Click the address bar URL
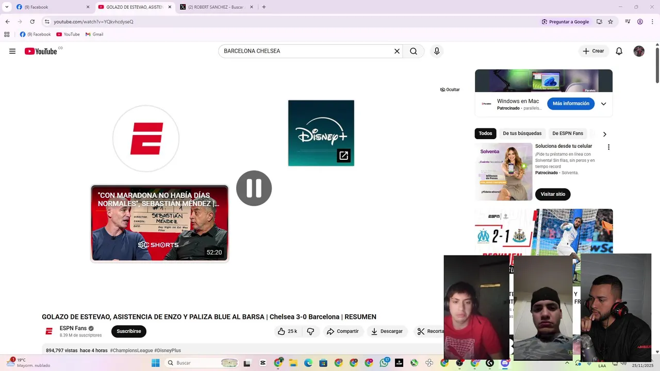The width and height of the screenshot is (660, 371). pos(93,22)
